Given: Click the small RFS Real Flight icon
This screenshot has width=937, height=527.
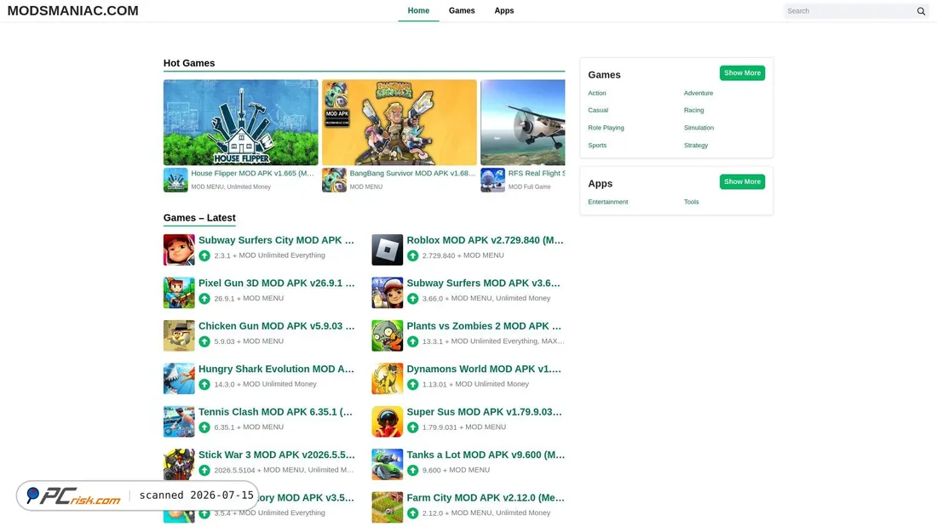Looking at the screenshot, I should [x=493, y=180].
